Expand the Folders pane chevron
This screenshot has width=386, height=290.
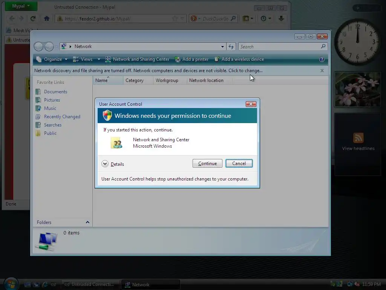click(x=87, y=222)
